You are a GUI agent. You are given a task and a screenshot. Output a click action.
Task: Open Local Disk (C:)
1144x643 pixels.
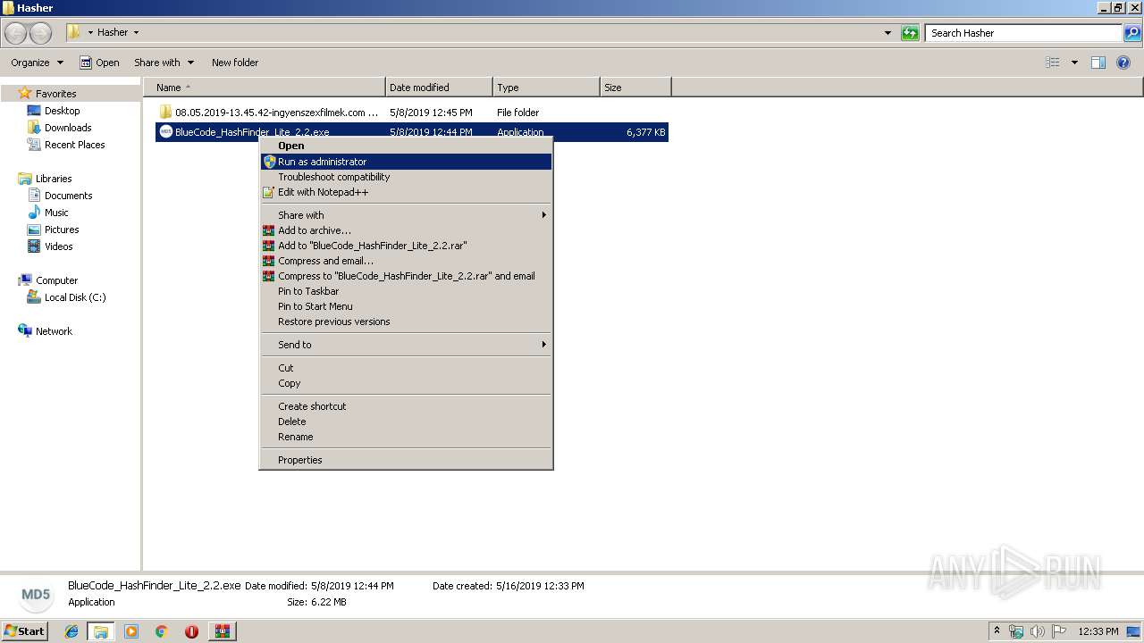click(75, 297)
